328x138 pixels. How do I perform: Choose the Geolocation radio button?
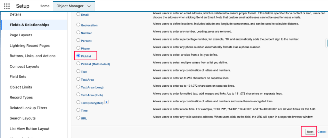pyautogui.click(x=78, y=25)
